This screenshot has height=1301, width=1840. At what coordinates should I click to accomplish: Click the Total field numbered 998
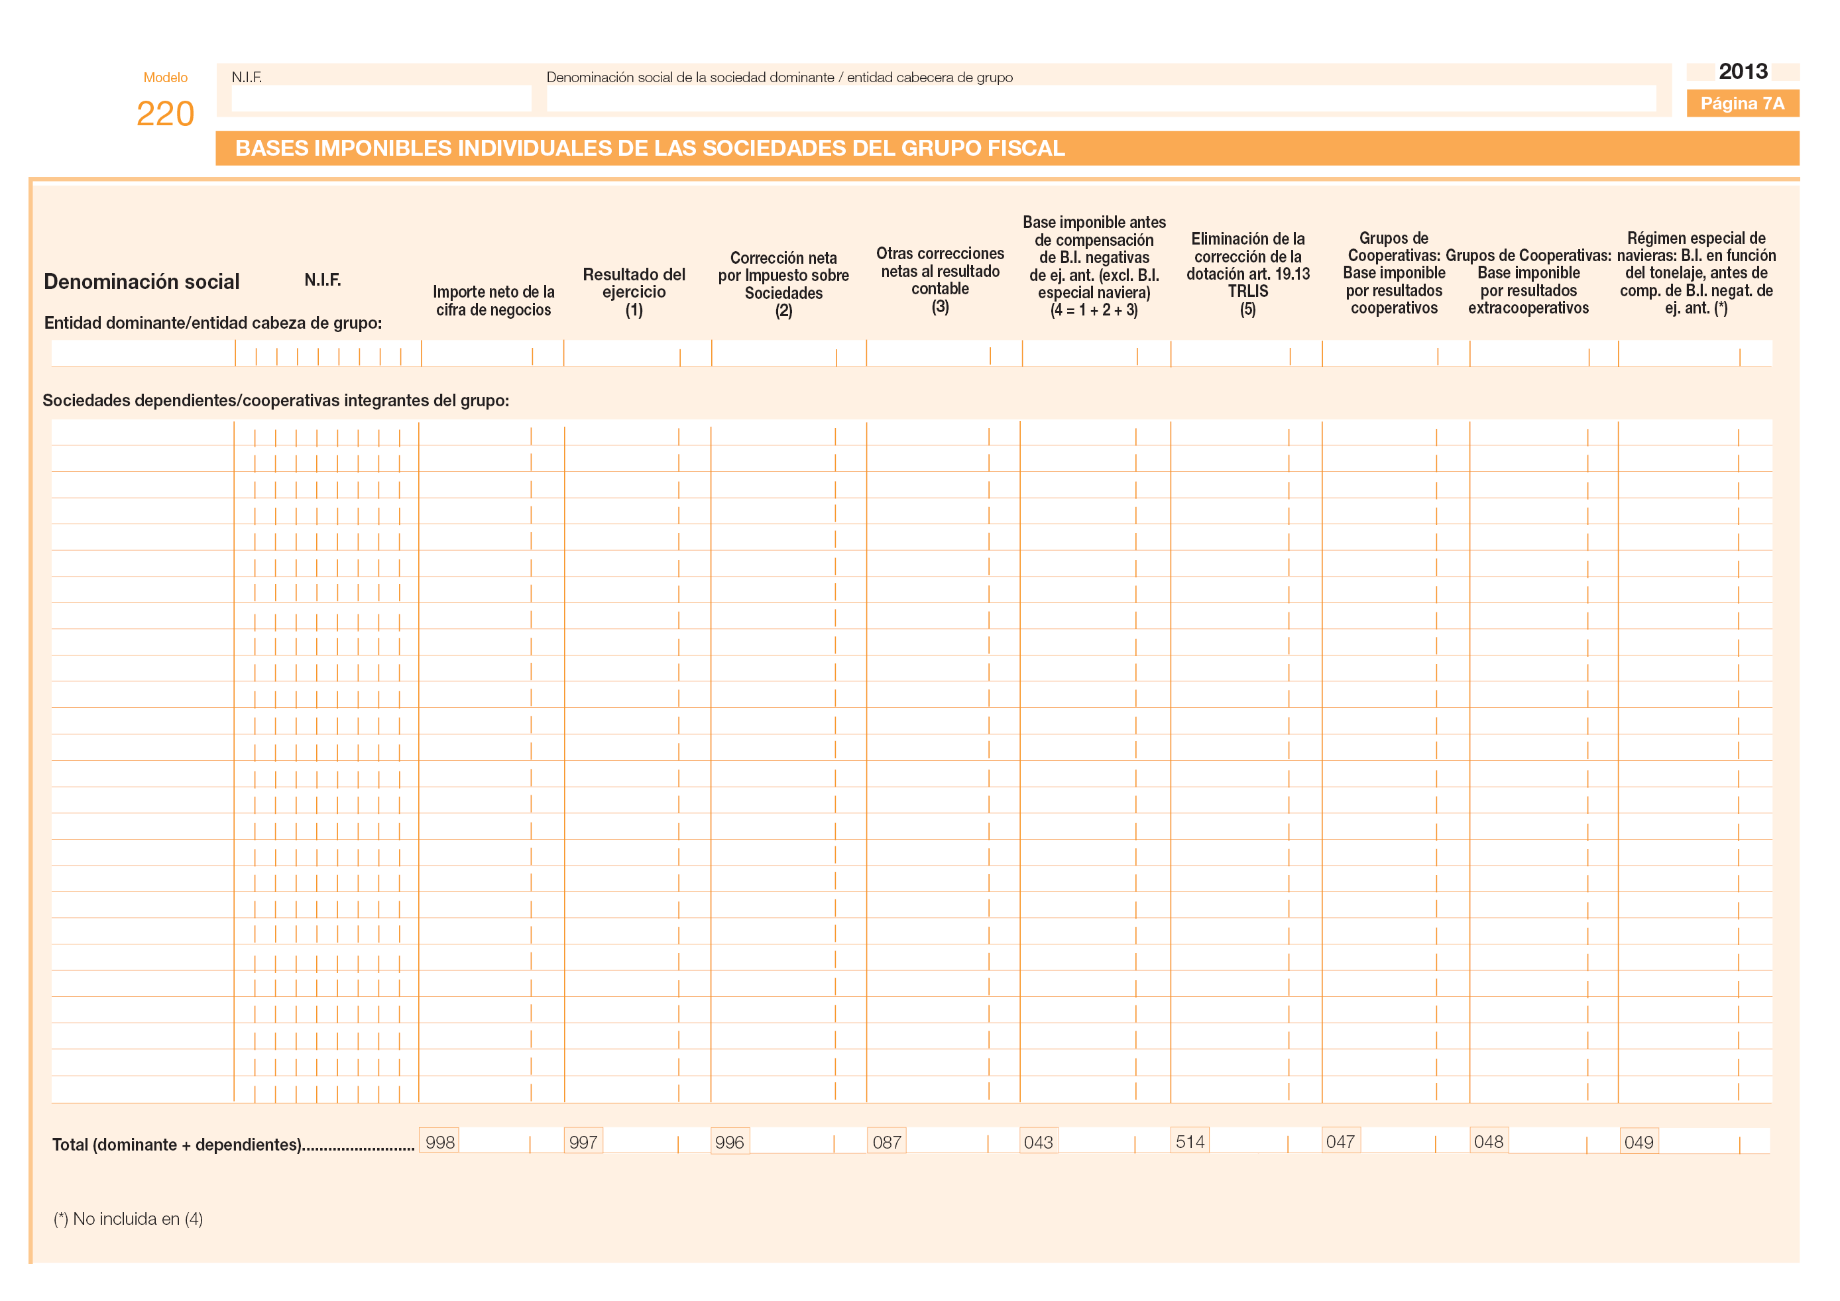click(490, 1141)
